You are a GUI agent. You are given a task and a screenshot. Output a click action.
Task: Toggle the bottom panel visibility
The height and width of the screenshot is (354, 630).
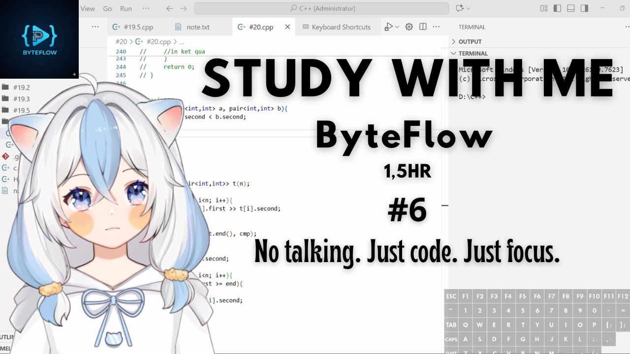[571, 8]
